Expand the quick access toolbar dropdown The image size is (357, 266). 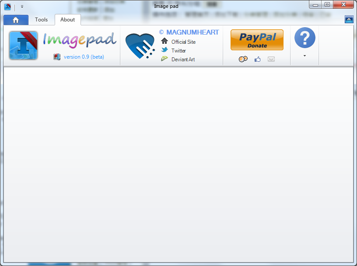pyautogui.click(x=22, y=7)
